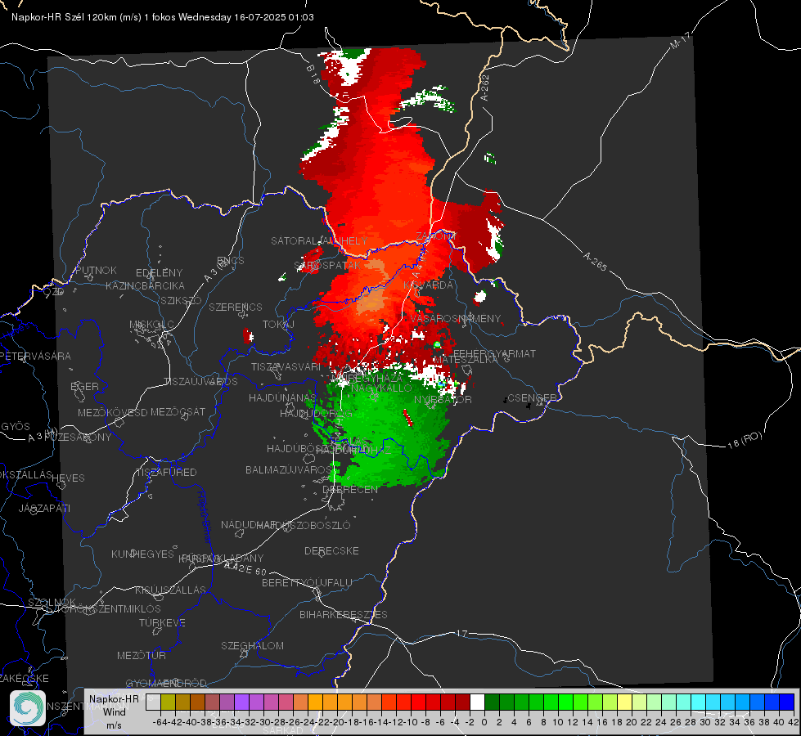The width and height of the screenshot is (801, 736).
Task: Click the CSENGER town label
Action: click(532, 397)
